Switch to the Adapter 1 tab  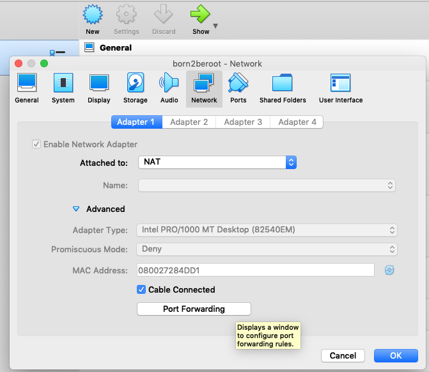(137, 122)
